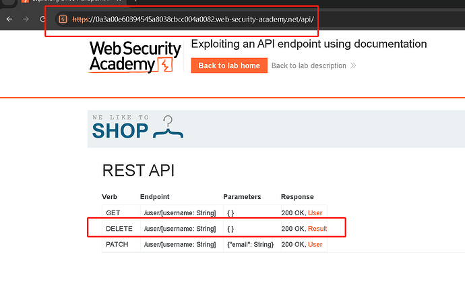Click the lab title Exploiting an API endpoint
Image resolution: width=465 pixels, height=282 pixels.
[309, 44]
